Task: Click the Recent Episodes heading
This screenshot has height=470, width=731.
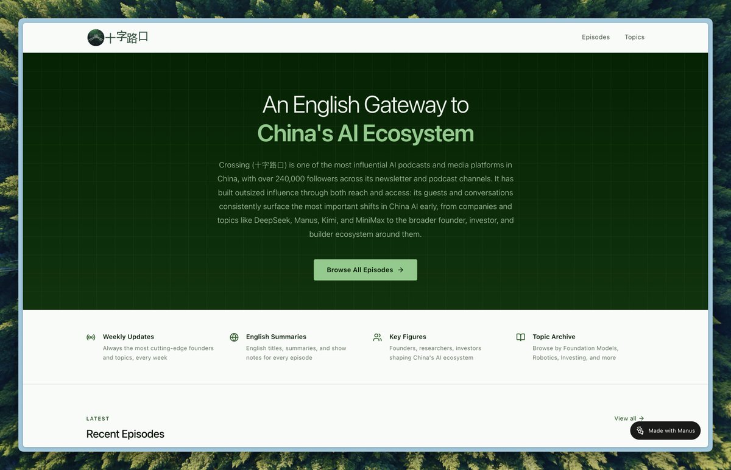Action: (125, 434)
